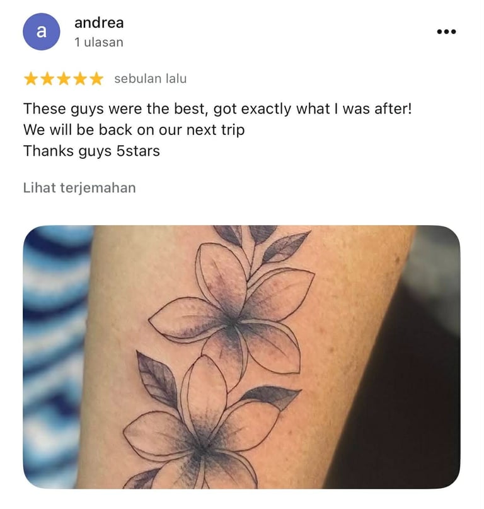Select the "These guys were the best" line
Viewport: 484px width, 509px height.
[217, 108]
